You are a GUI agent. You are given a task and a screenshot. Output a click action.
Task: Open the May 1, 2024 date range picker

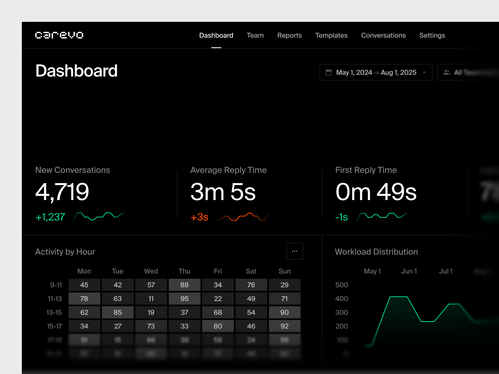(354, 72)
